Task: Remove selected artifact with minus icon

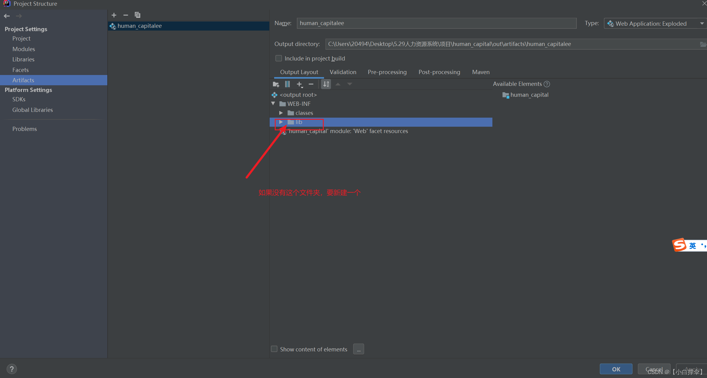Action: [x=126, y=15]
